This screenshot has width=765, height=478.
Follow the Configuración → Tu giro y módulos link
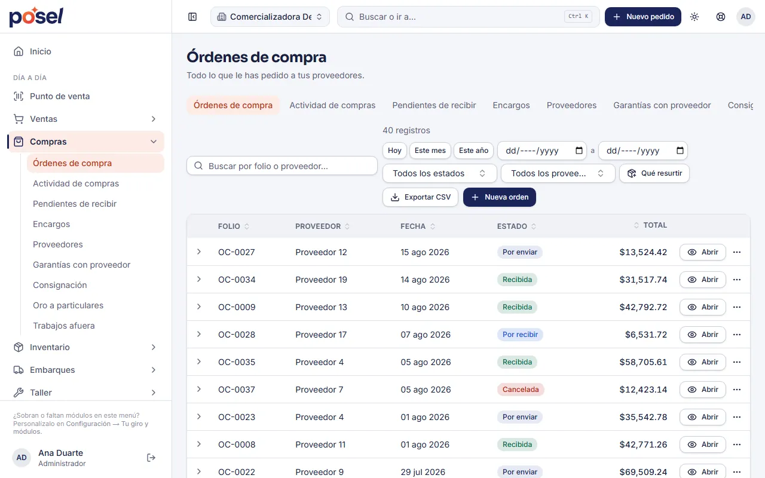click(81, 428)
